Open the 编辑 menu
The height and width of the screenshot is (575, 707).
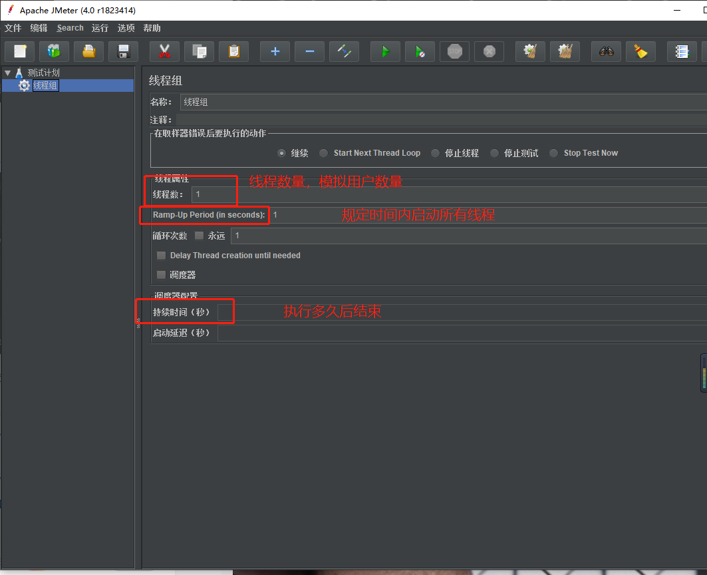click(x=39, y=28)
